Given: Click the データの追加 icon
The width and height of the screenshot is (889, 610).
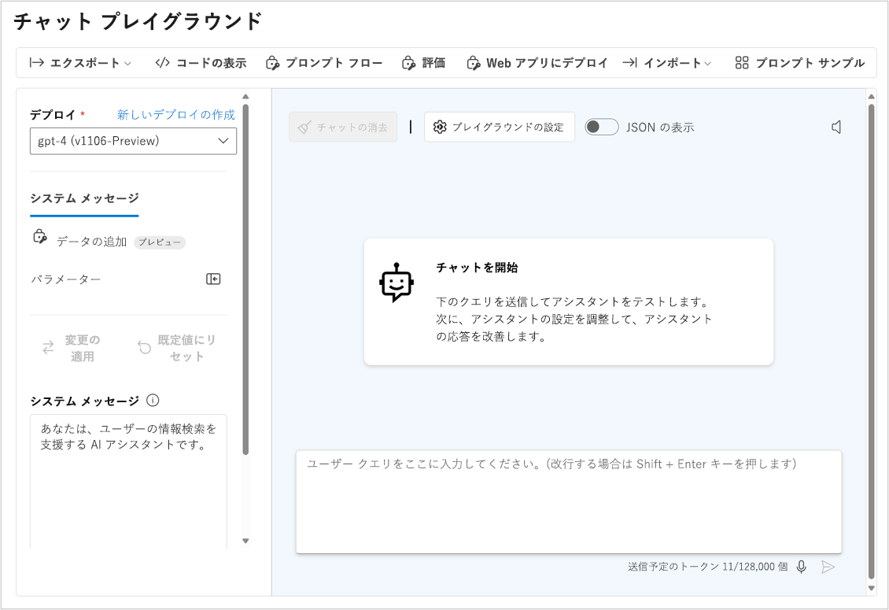Looking at the screenshot, I should tap(40, 238).
